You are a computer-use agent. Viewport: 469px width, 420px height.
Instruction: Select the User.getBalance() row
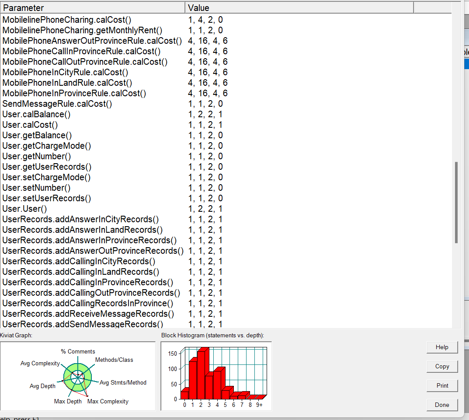pos(226,135)
